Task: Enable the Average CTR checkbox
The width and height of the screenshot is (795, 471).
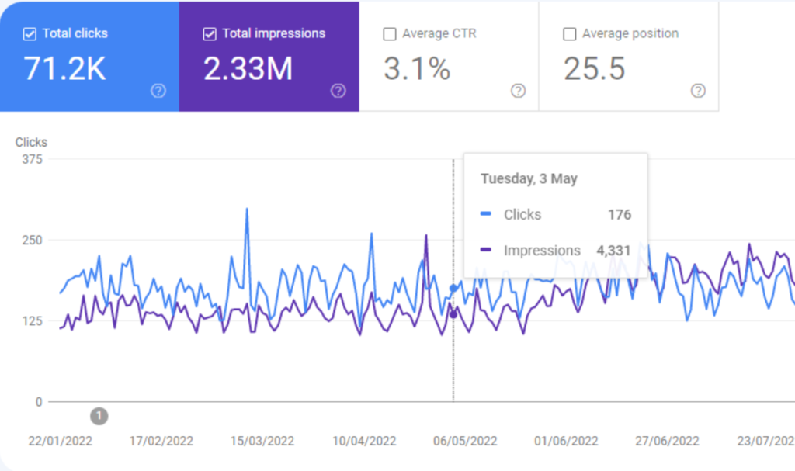Action: (x=390, y=34)
